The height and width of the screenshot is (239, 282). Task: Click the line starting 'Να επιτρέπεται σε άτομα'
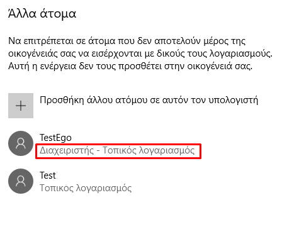[127, 41]
